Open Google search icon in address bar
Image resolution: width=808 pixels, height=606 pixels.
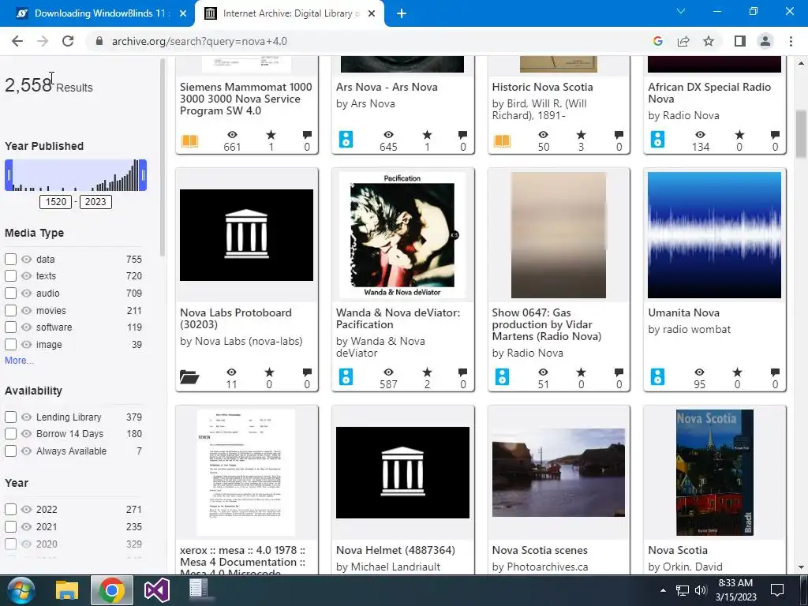[x=657, y=41]
